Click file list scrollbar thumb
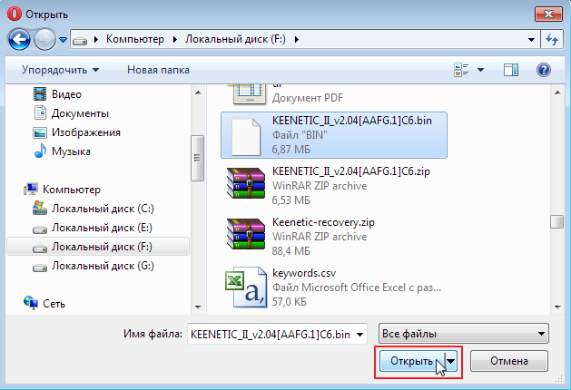The width and height of the screenshot is (571, 390). 557,222
